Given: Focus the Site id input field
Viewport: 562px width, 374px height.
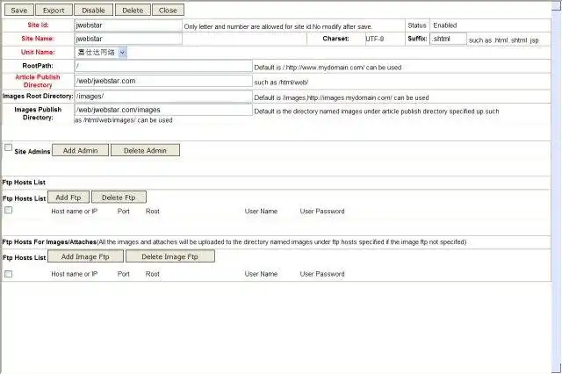Looking at the screenshot, I should pos(128,25).
